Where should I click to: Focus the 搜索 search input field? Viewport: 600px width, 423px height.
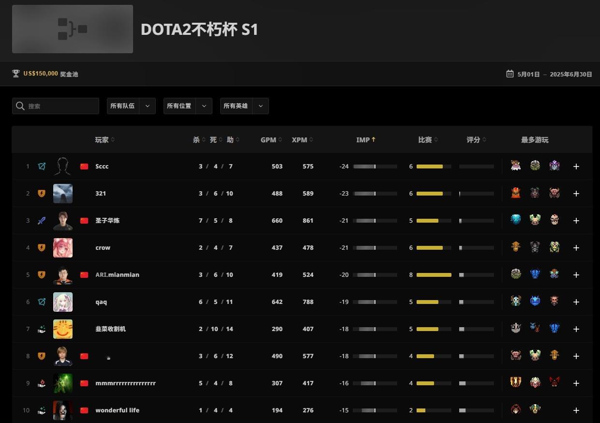(x=56, y=106)
